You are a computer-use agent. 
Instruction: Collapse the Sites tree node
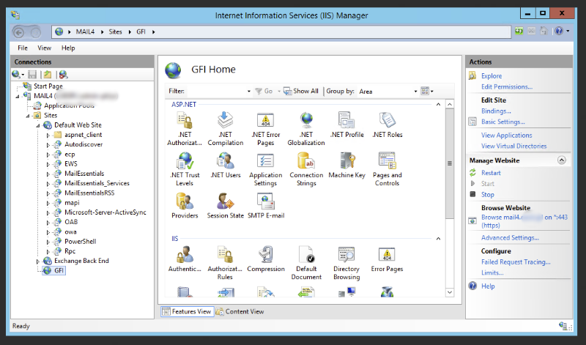point(28,116)
